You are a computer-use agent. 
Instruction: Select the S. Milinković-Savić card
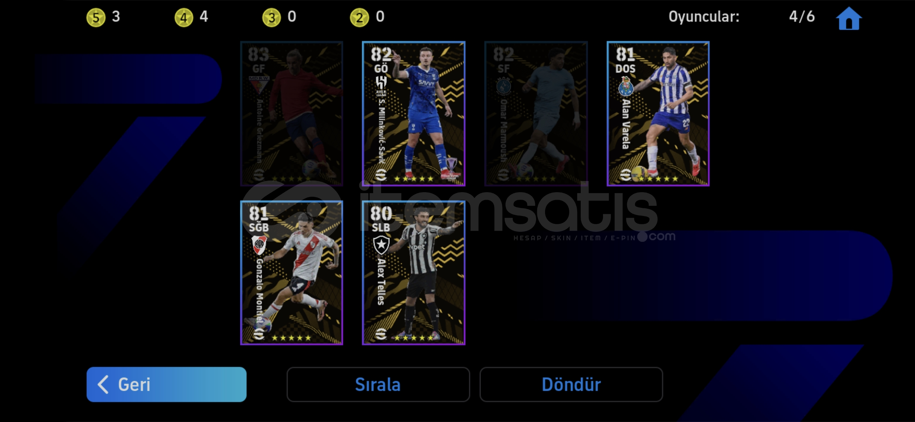pyautogui.click(x=414, y=114)
